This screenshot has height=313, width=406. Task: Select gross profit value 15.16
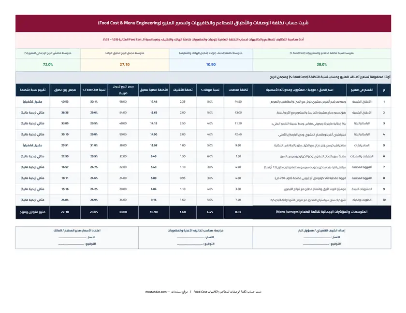[65, 189]
